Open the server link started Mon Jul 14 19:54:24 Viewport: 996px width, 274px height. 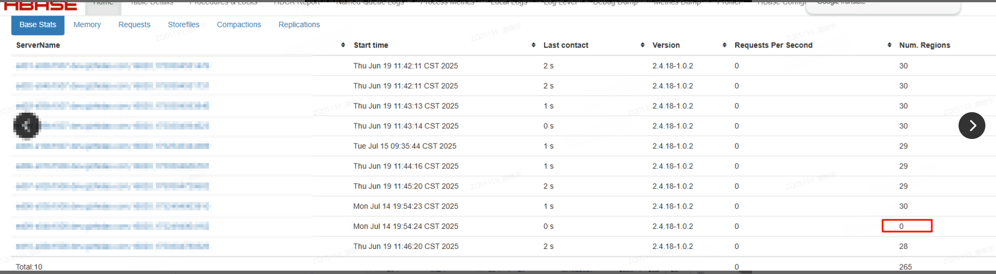pyautogui.click(x=112, y=227)
